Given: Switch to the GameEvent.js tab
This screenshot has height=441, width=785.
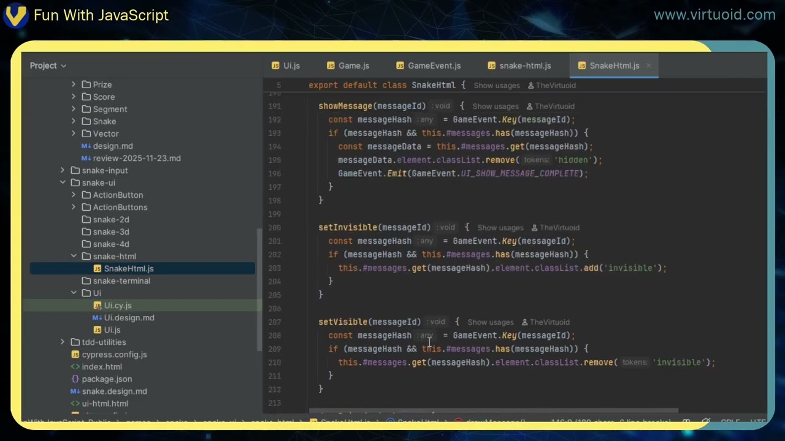Looking at the screenshot, I should [x=428, y=66].
